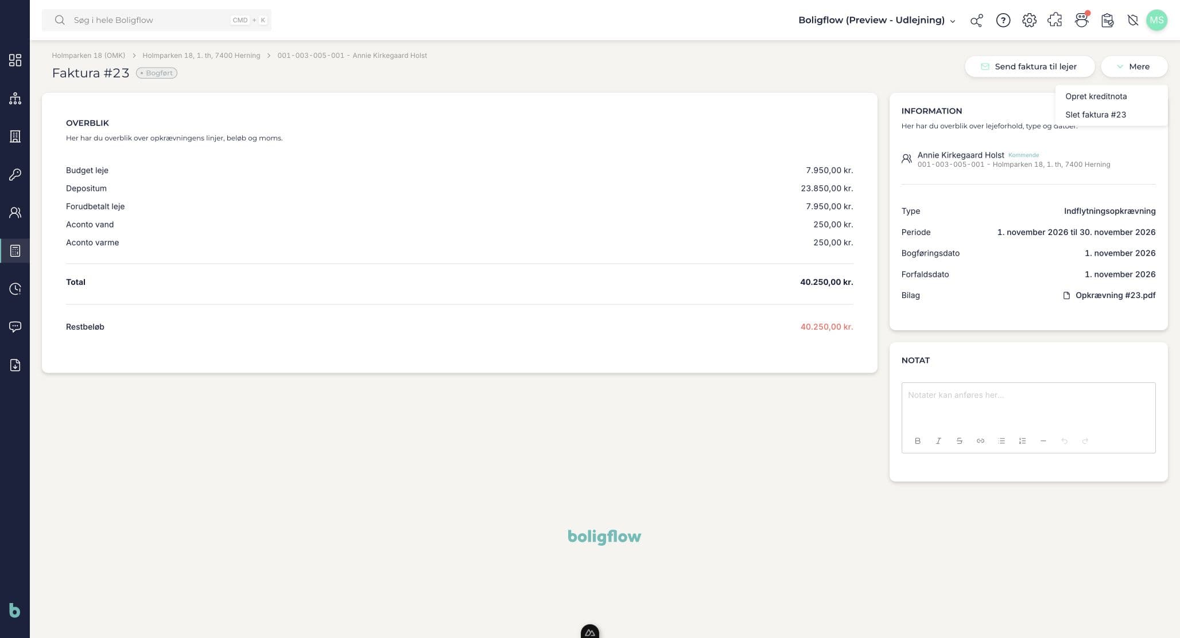The image size is (1180, 638).
Task: Open the clock history sidebar icon
Action: [15, 289]
